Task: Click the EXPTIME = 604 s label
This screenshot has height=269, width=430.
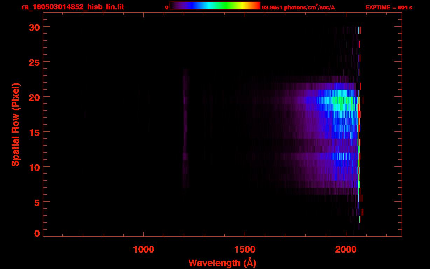Action: point(389,7)
